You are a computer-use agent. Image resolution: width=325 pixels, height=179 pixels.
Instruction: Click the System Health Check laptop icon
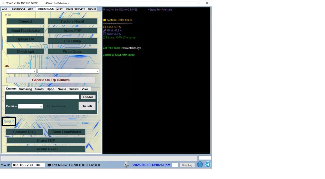click(104, 20)
